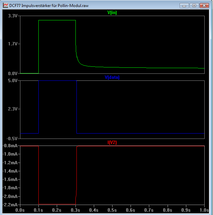Click the 0.7s time axis label

coord(149,210)
